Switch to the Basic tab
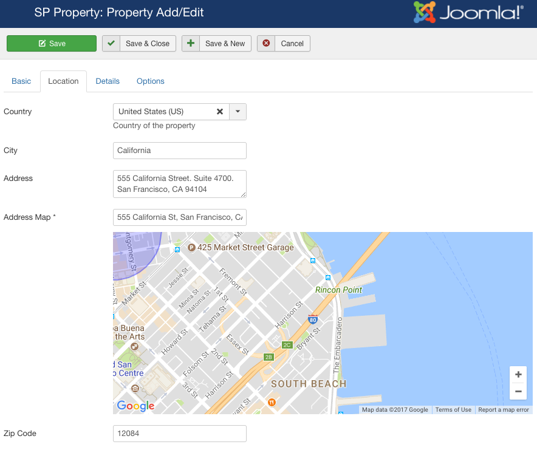 pos(21,81)
